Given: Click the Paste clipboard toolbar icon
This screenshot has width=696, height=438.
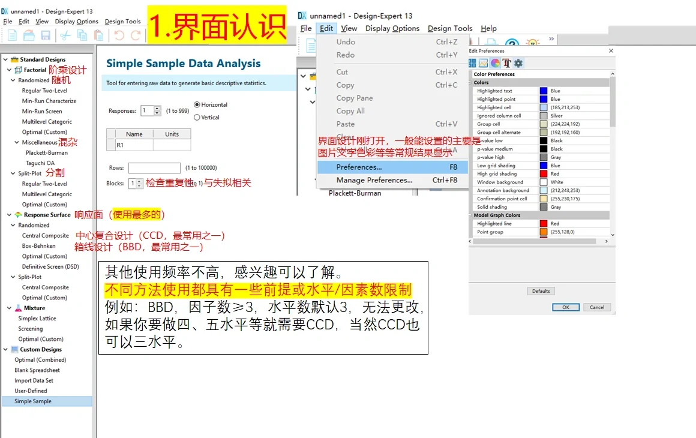Looking at the screenshot, I should pyautogui.click(x=98, y=35).
